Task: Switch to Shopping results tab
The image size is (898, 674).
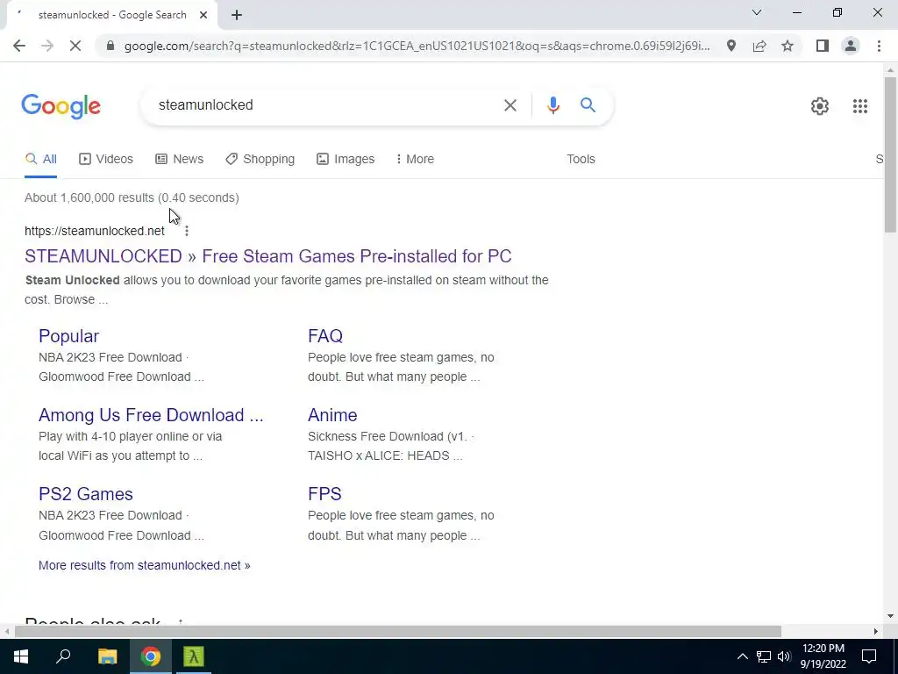Action: pyautogui.click(x=260, y=159)
